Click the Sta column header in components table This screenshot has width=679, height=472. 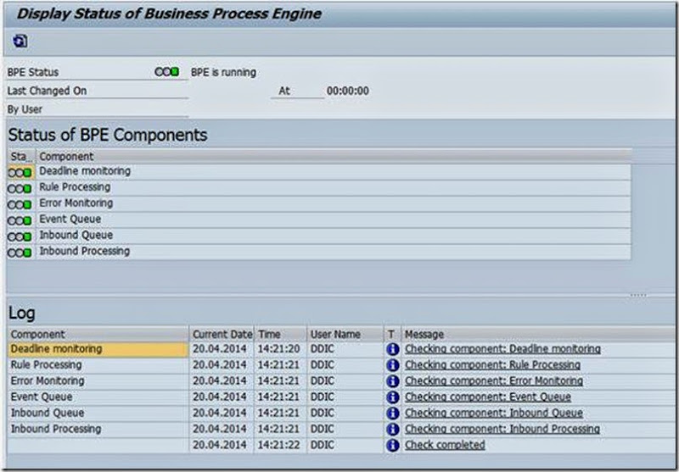20,157
